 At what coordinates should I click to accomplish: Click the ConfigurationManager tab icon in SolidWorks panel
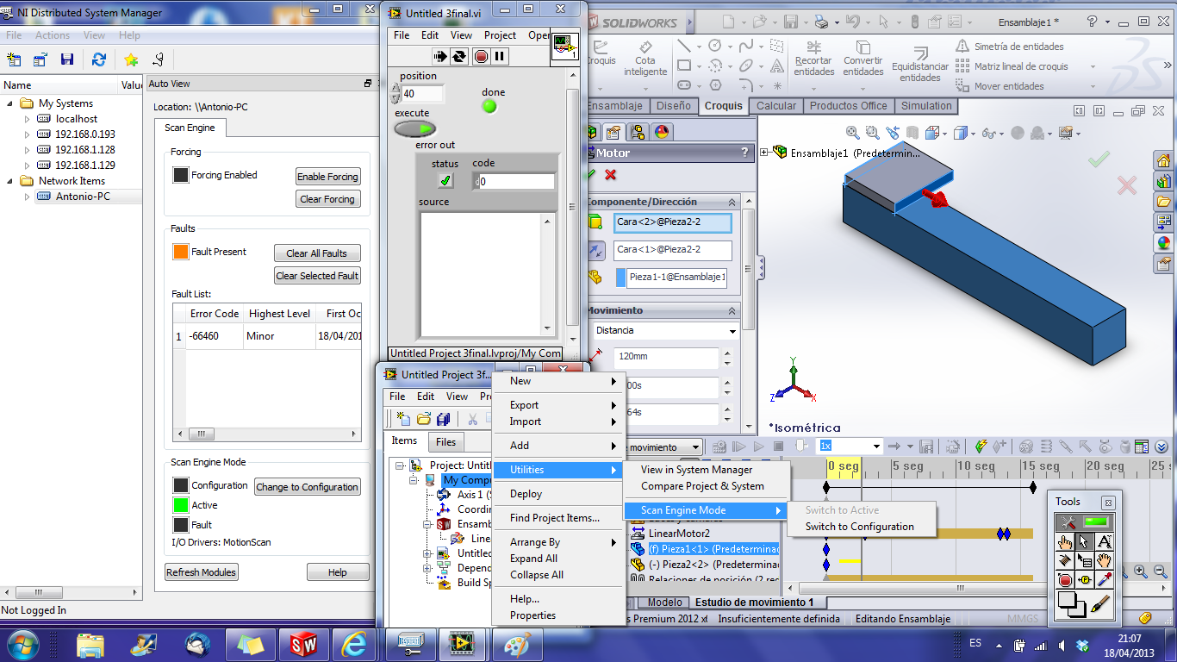[638, 132]
